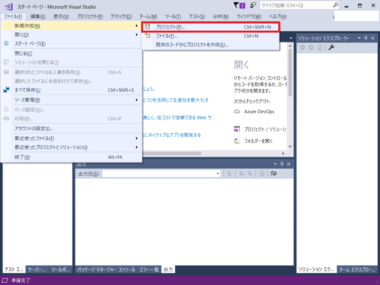Select アカウントの設定(I)... menu entry
The width and height of the screenshot is (380, 285).
point(71,128)
